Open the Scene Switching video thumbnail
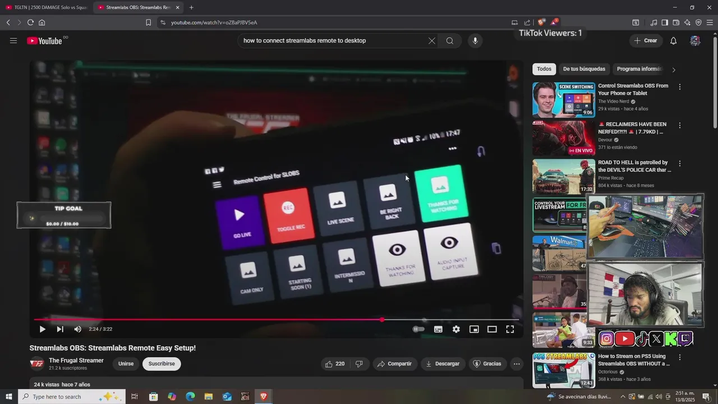Screen dimensions: 718x404 pyautogui.click(x=564, y=100)
